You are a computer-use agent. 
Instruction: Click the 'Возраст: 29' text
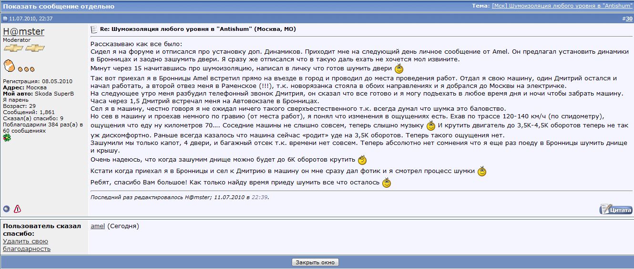coord(19,106)
